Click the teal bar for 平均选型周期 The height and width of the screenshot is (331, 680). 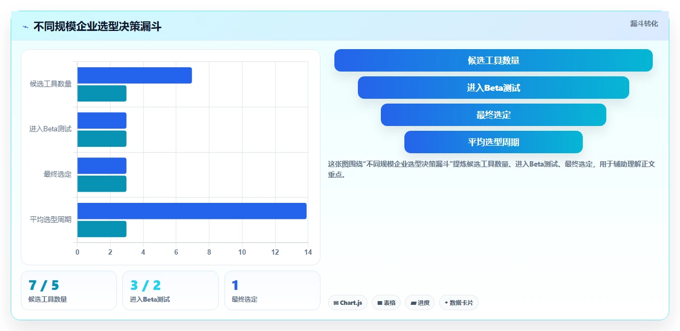pyautogui.click(x=102, y=229)
